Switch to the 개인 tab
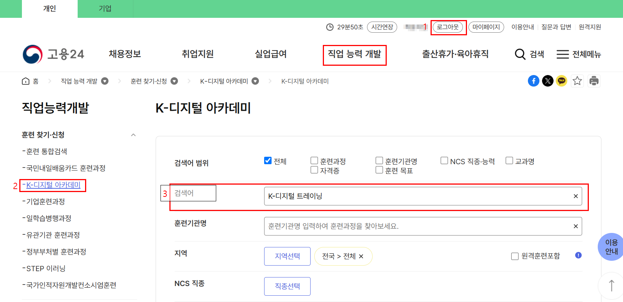 click(x=49, y=9)
